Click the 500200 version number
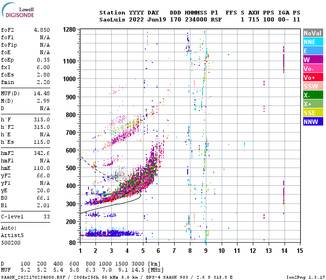The width and height of the screenshot is (326, 280). (11, 243)
